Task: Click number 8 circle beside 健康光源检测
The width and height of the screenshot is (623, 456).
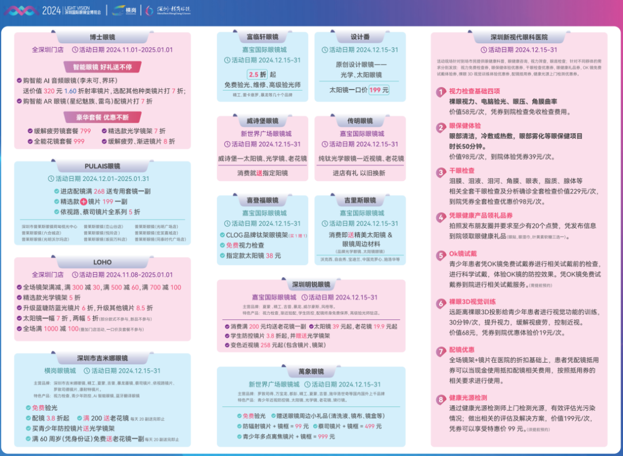Action: [x=441, y=399]
